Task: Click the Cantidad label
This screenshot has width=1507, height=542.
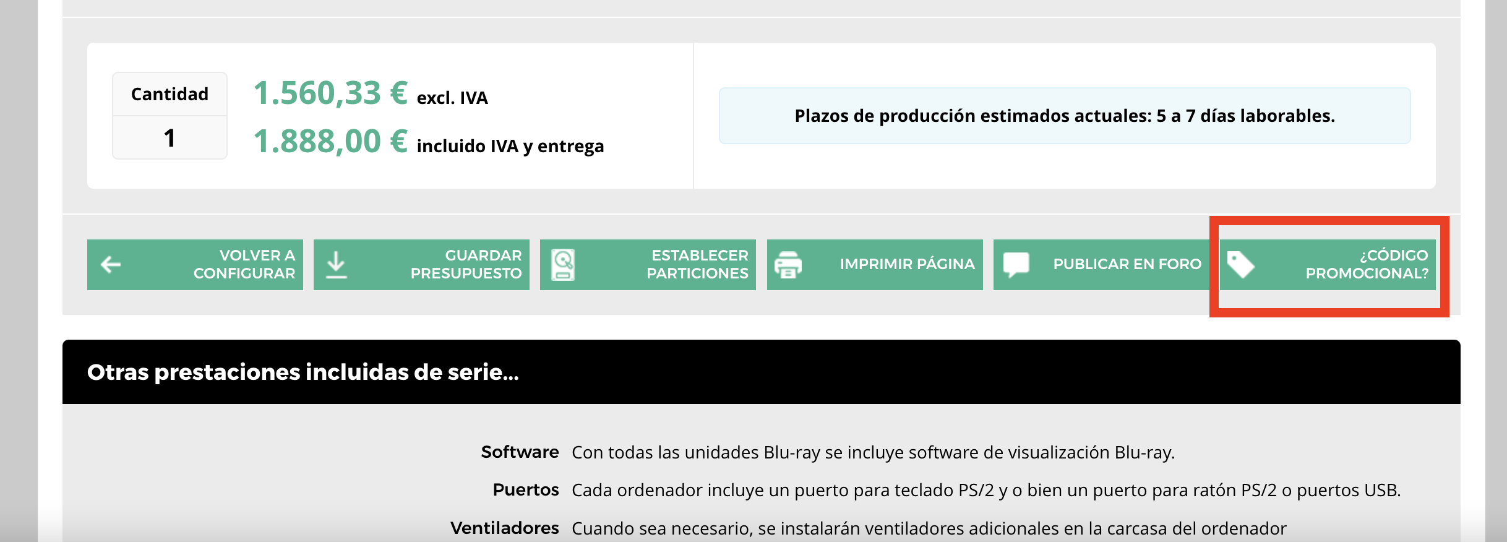Action: coord(170,94)
